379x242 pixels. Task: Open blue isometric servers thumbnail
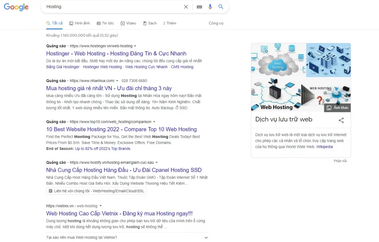tap(329, 60)
